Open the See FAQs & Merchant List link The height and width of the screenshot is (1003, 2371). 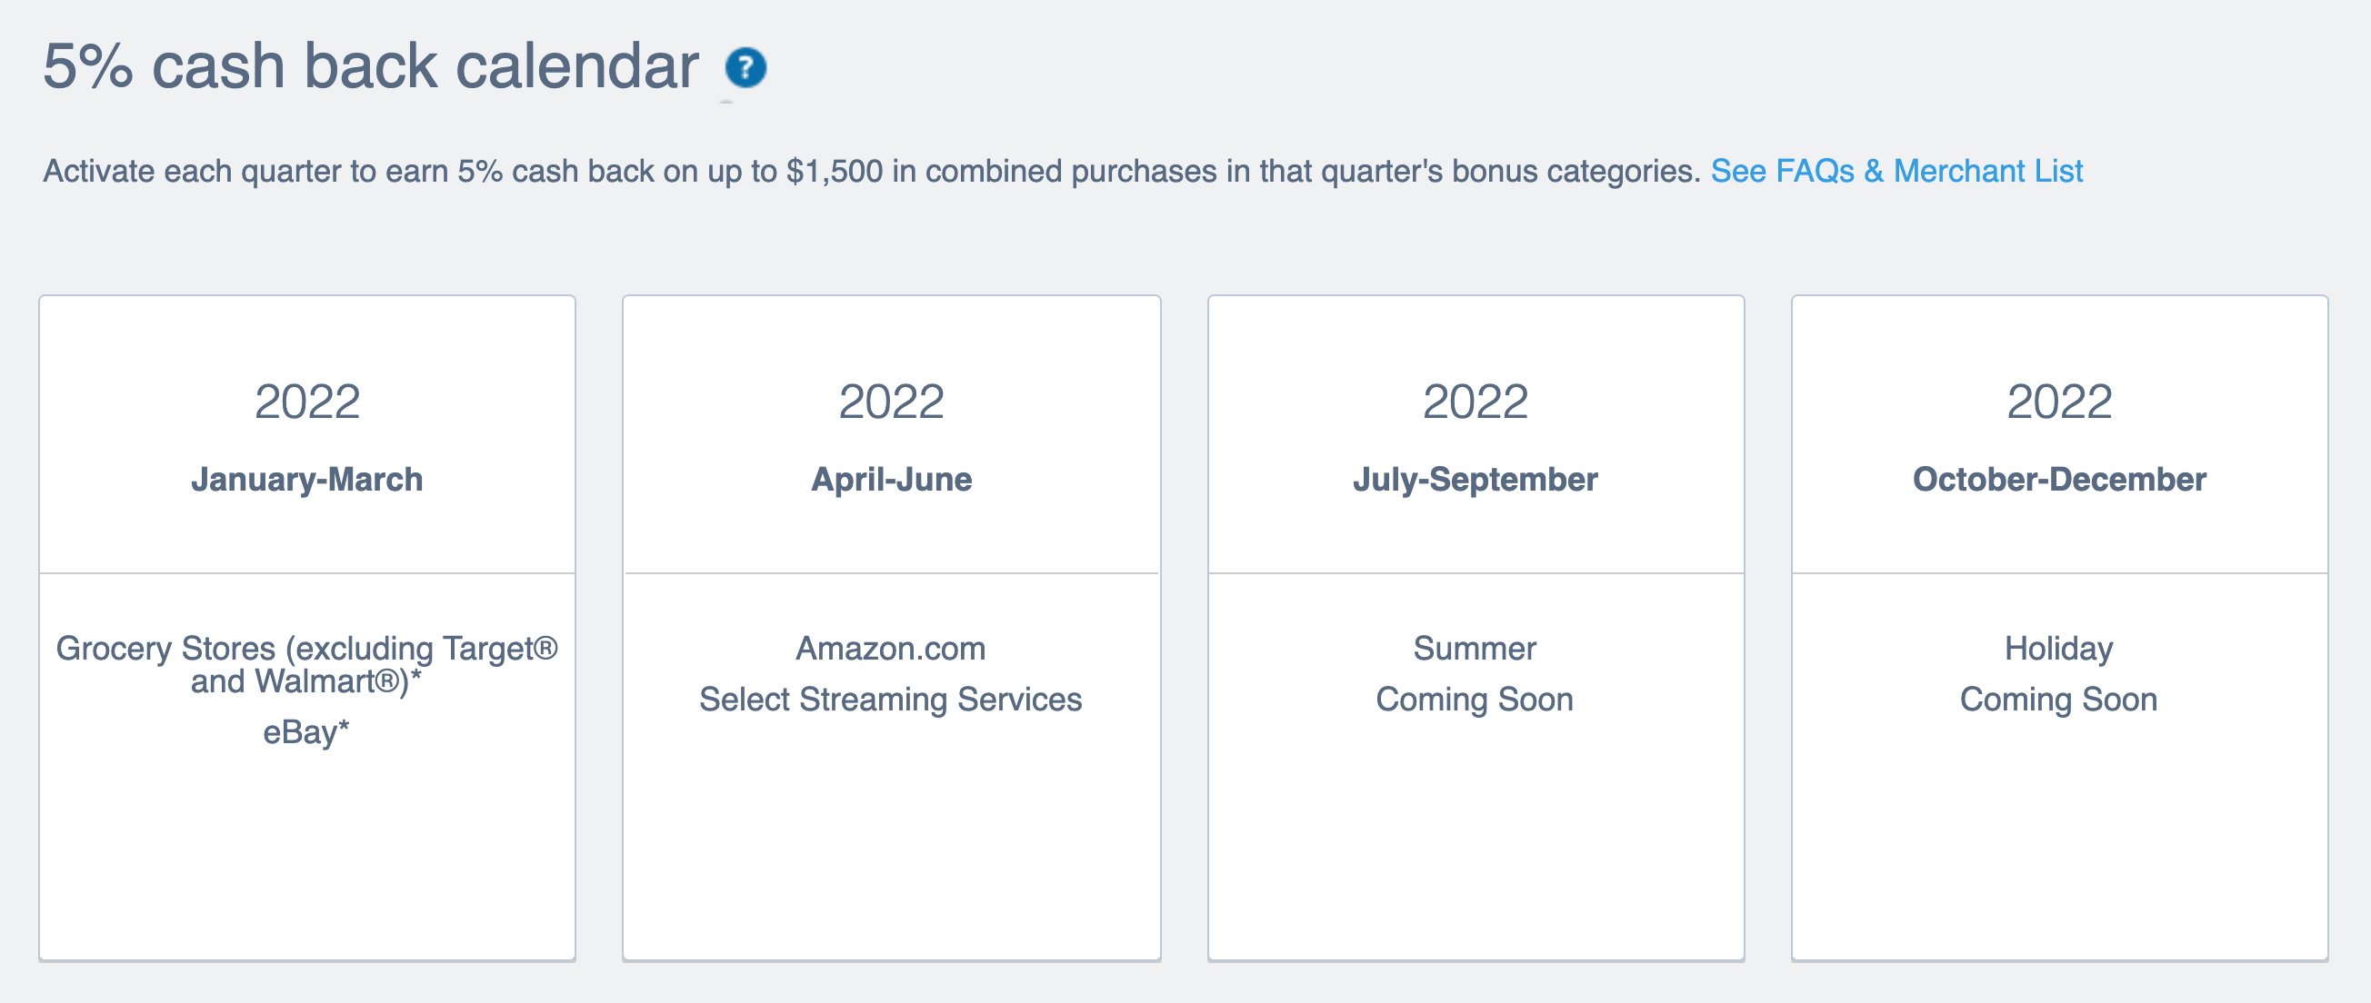pyautogui.click(x=1896, y=171)
